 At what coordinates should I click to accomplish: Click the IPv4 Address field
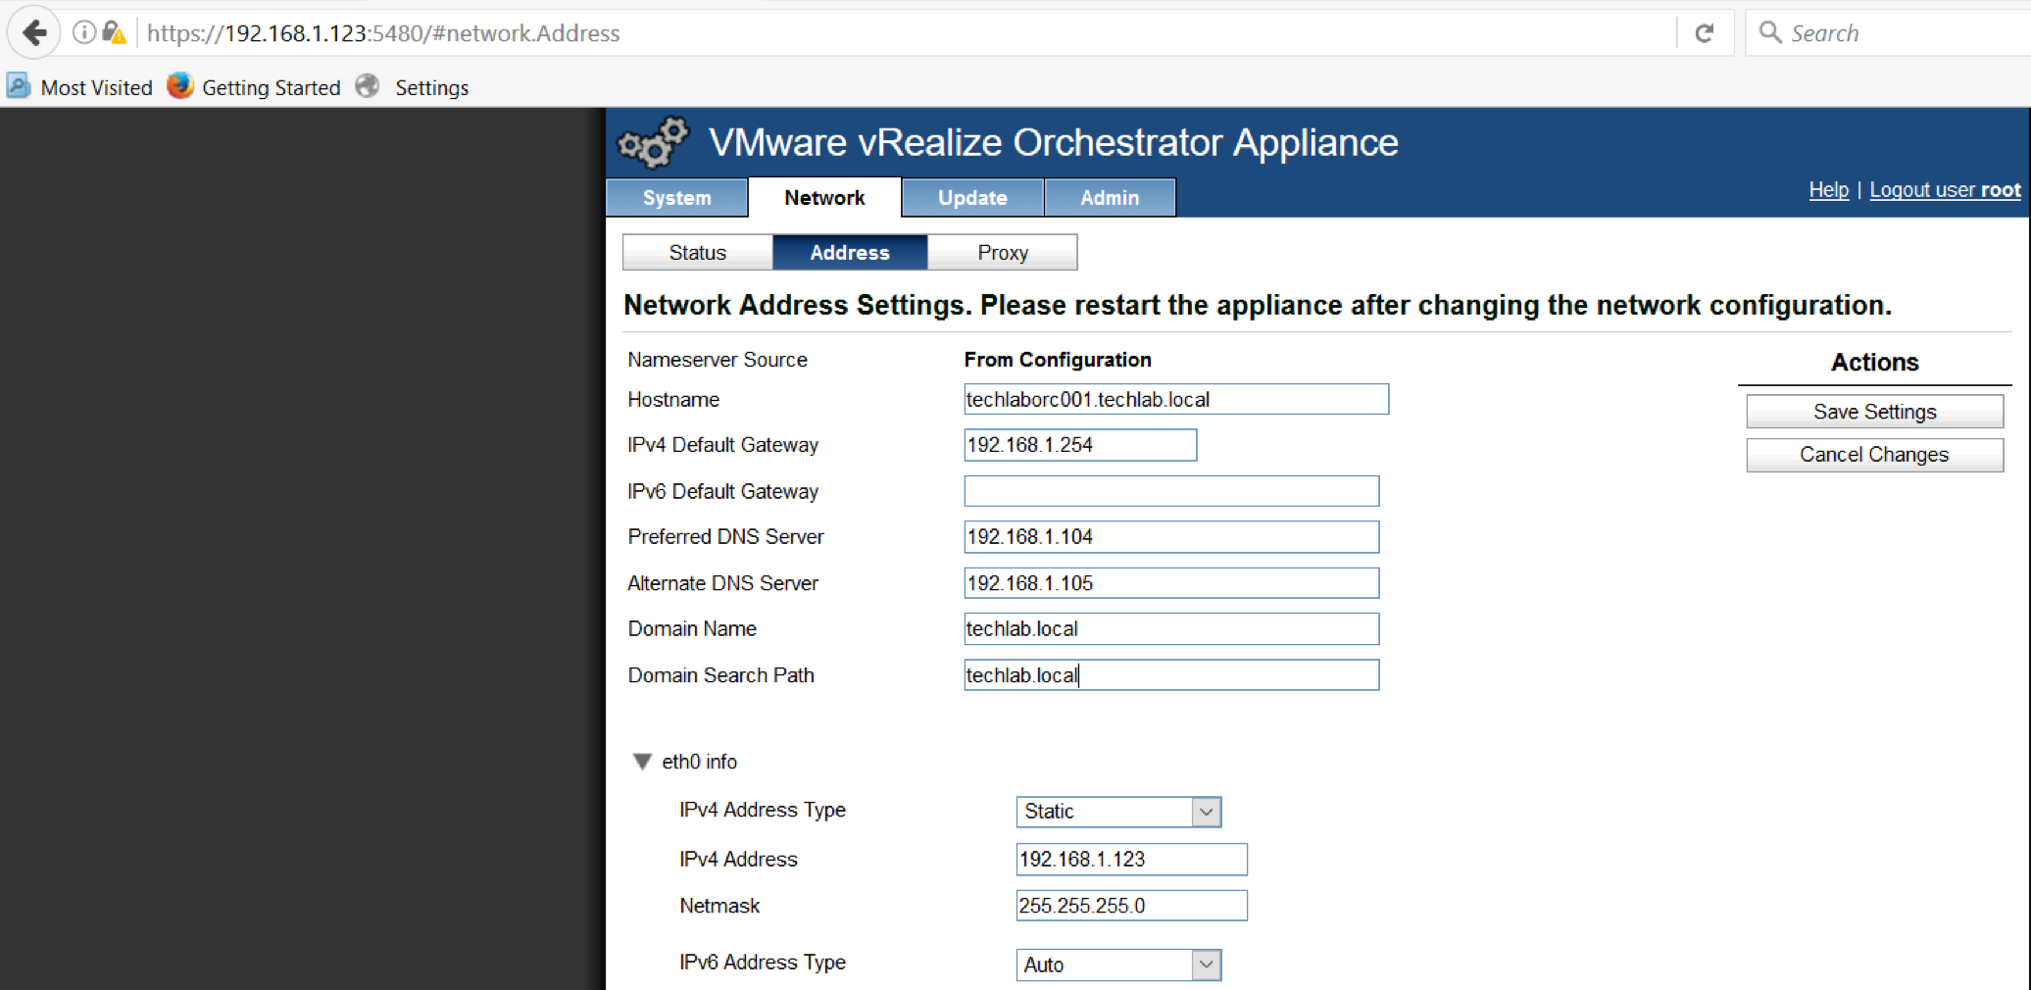point(1131,860)
